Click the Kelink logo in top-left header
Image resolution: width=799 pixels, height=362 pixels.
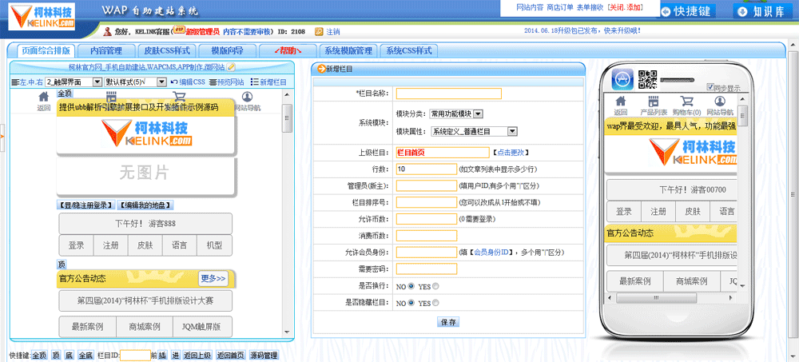coord(43,16)
